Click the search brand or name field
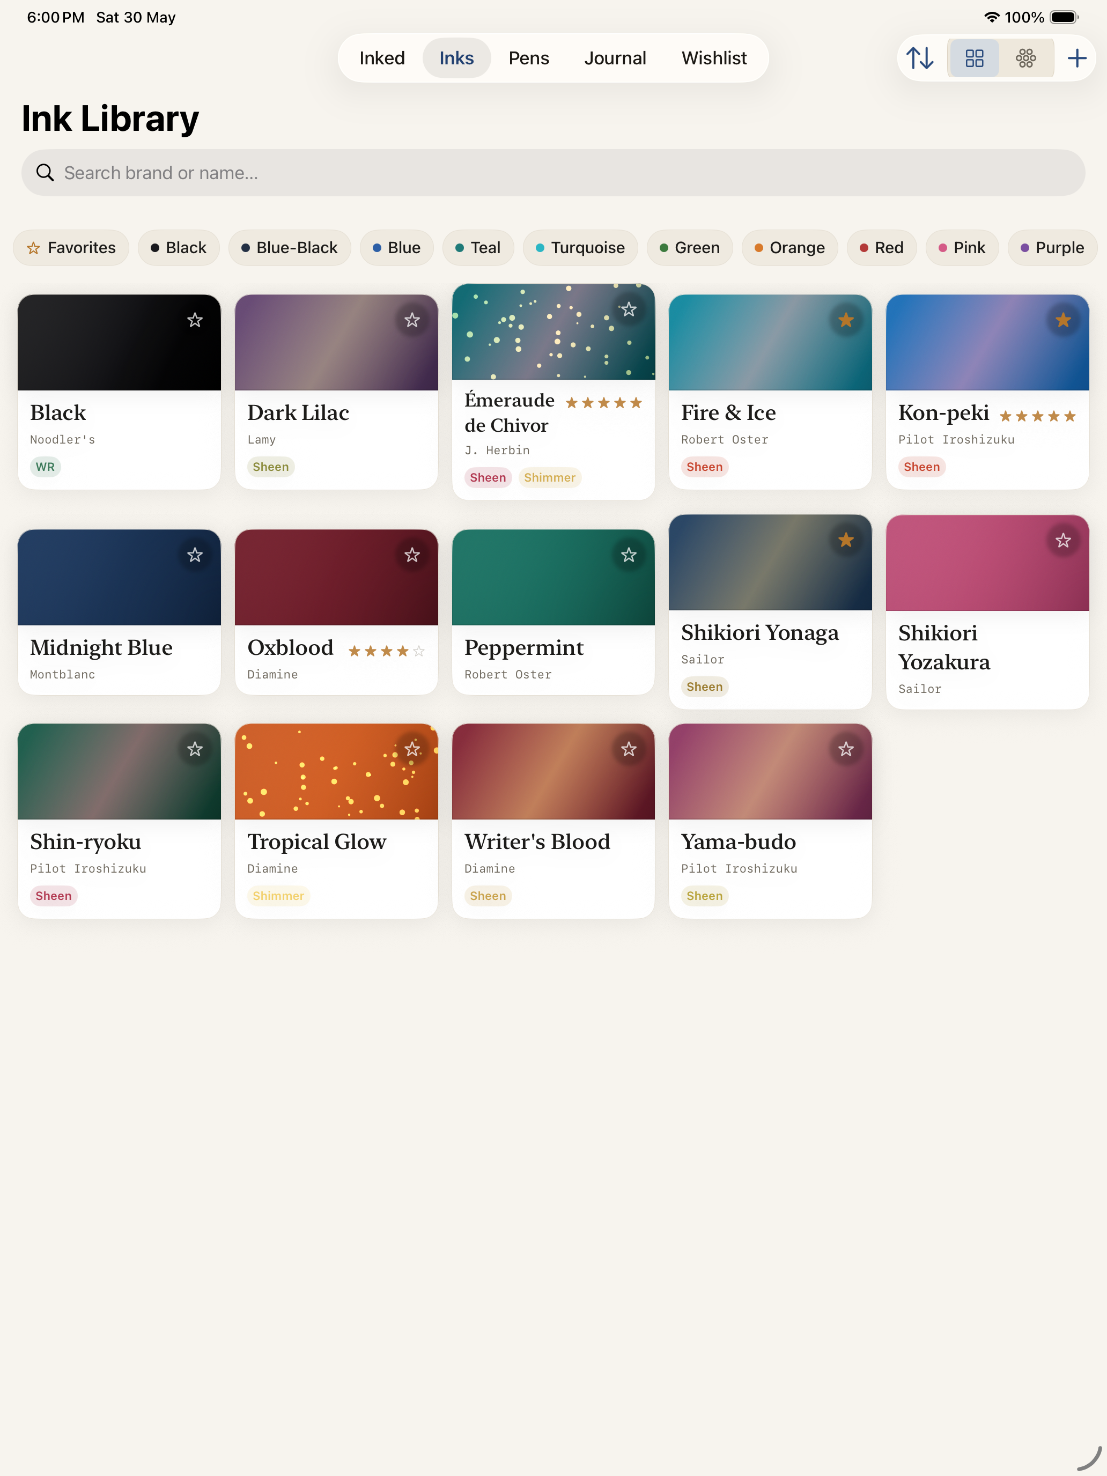The image size is (1107, 1476). (x=553, y=173)
